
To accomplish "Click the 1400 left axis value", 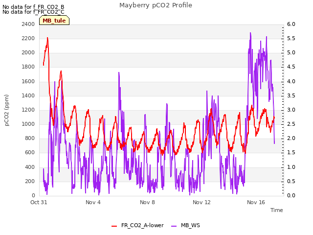I will click(28, 96).
